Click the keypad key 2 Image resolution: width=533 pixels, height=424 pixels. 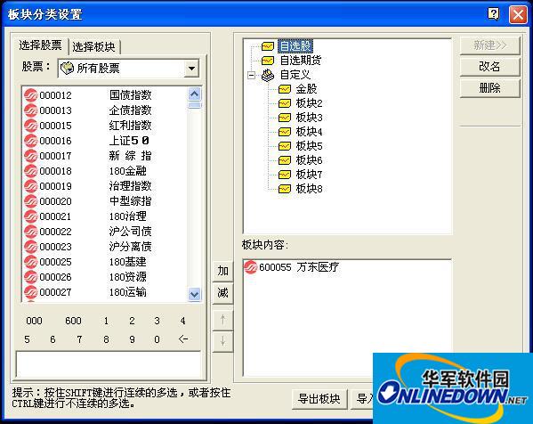pos(132,321)
